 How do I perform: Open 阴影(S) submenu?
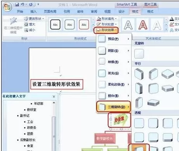(x=114, y=50)
